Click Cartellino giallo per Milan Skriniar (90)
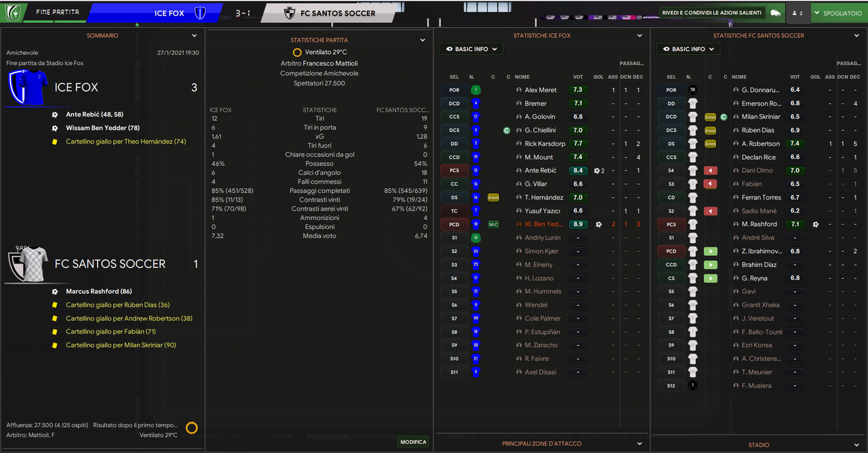The width and height of the screenshot is (868, 453). 121,345
